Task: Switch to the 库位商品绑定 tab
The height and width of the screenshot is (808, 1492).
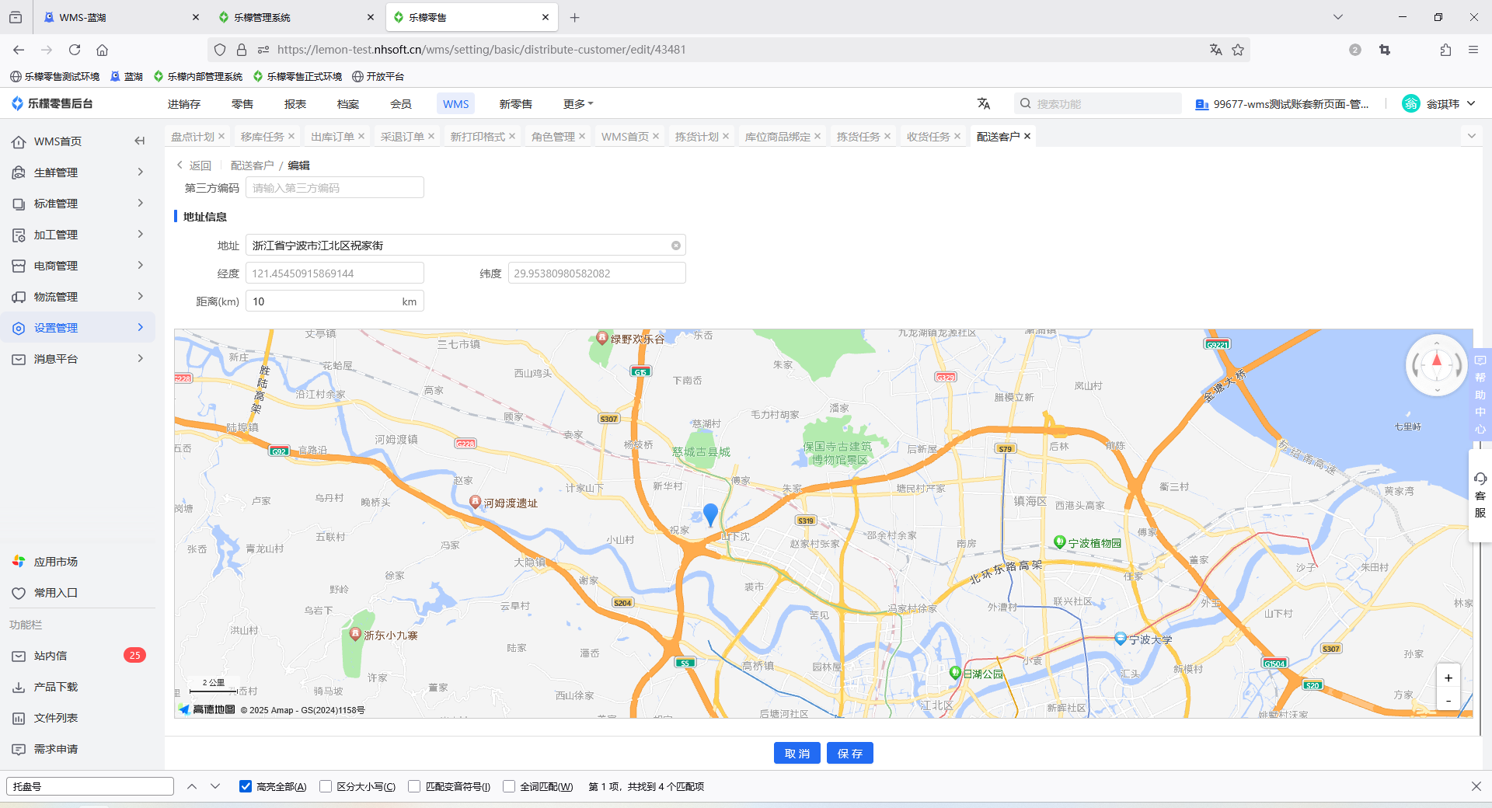Action: (778, 137)
